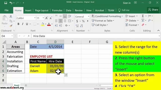Toggle align left
The height and width of the screenshot is (90, 161).
click(x=56, y=21)
